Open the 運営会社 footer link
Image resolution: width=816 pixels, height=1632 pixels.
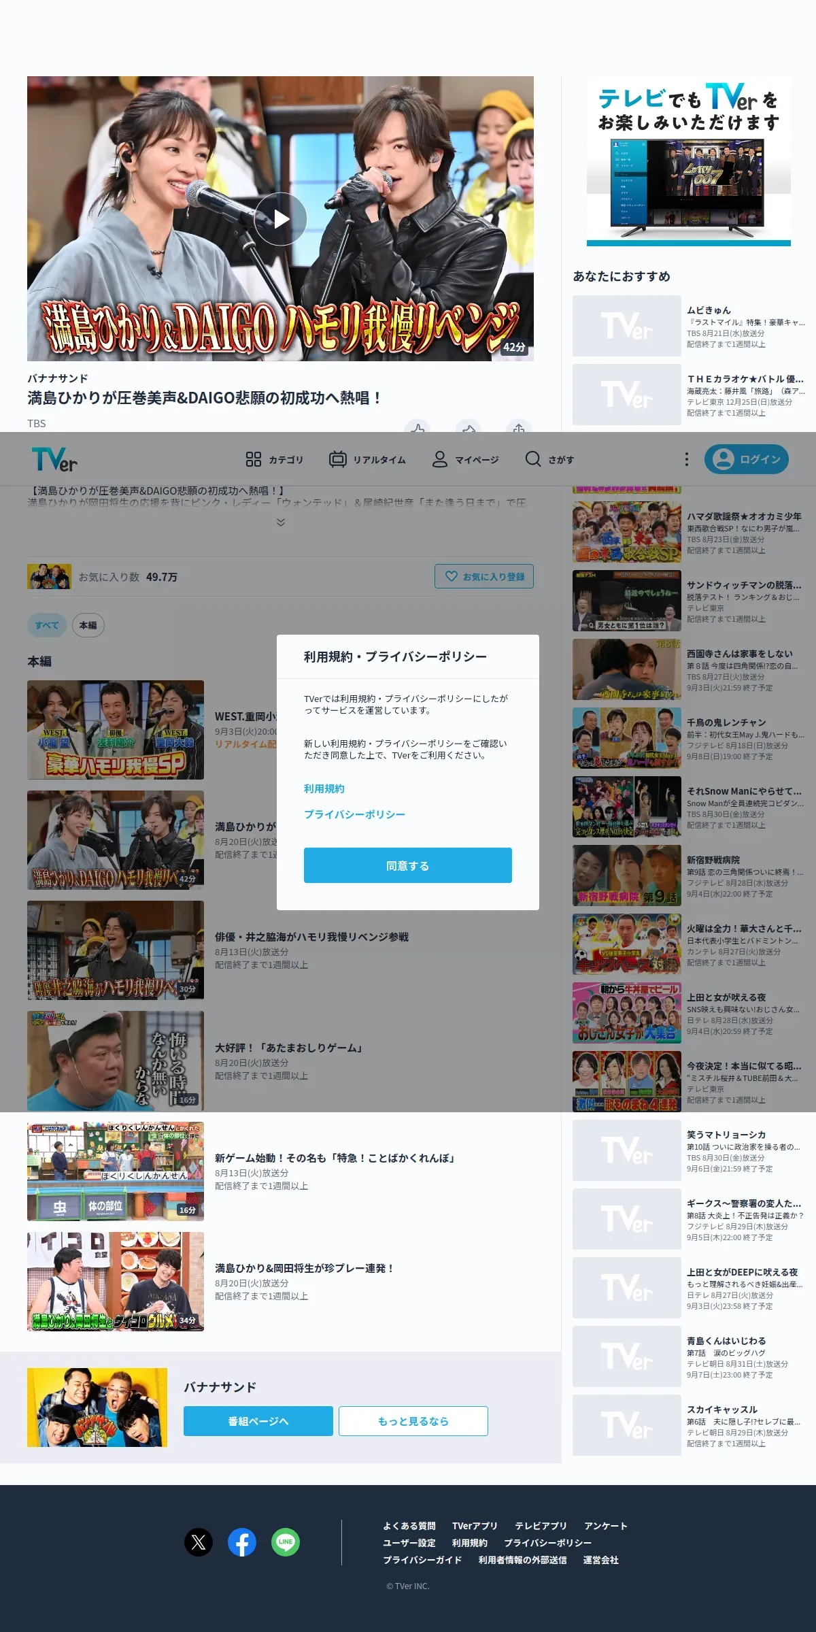[x=601, y=1560]
